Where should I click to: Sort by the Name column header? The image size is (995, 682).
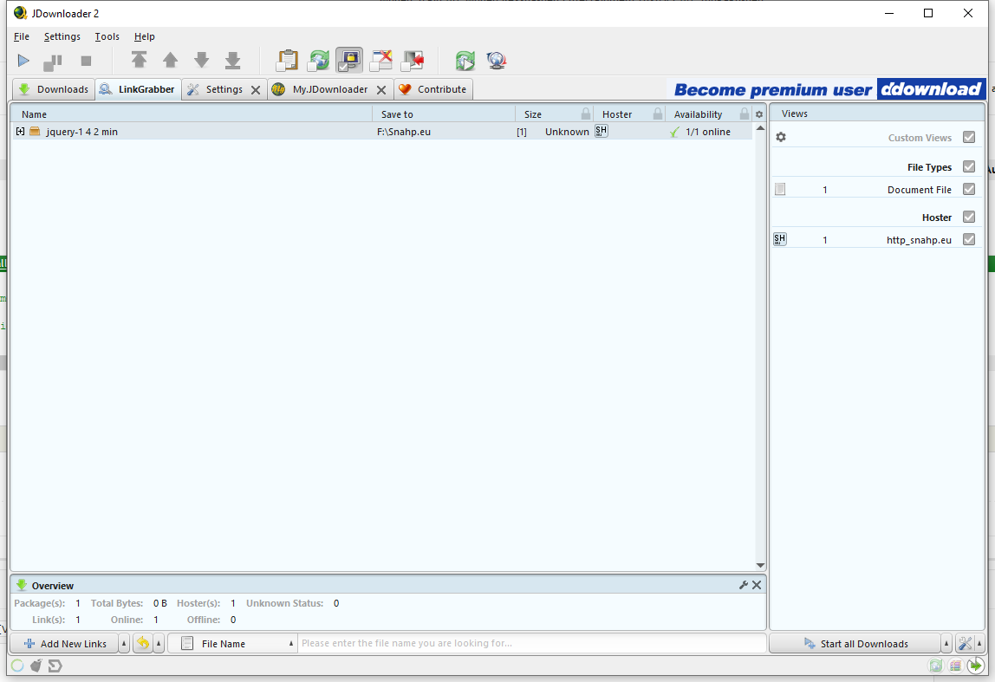192,114
